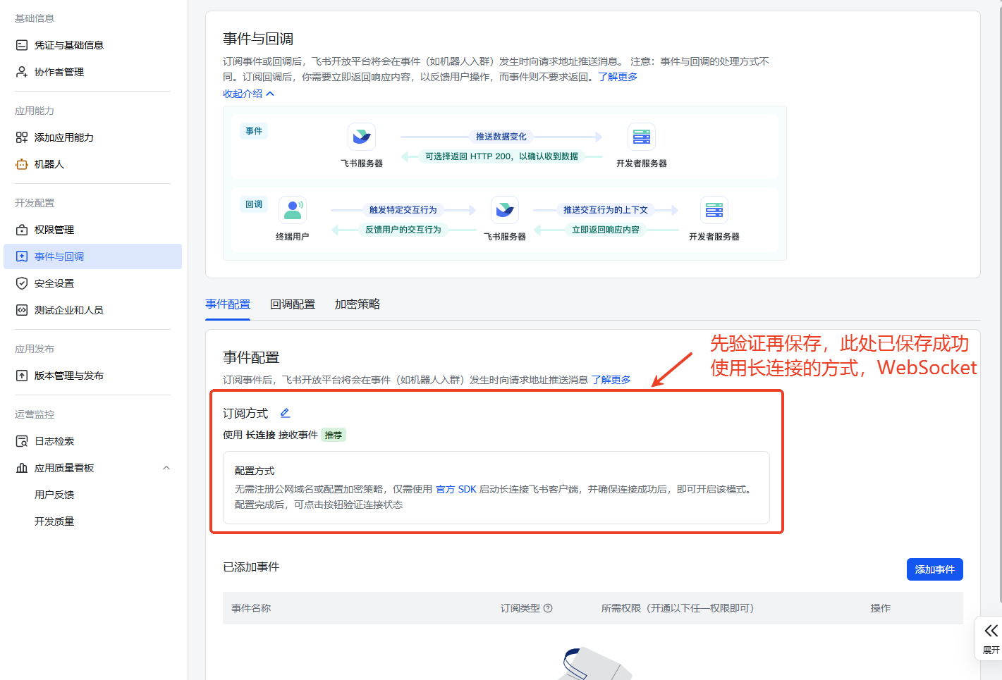
Task: Click the 应用质量看板 chart icon
Action: pos(22,468)
